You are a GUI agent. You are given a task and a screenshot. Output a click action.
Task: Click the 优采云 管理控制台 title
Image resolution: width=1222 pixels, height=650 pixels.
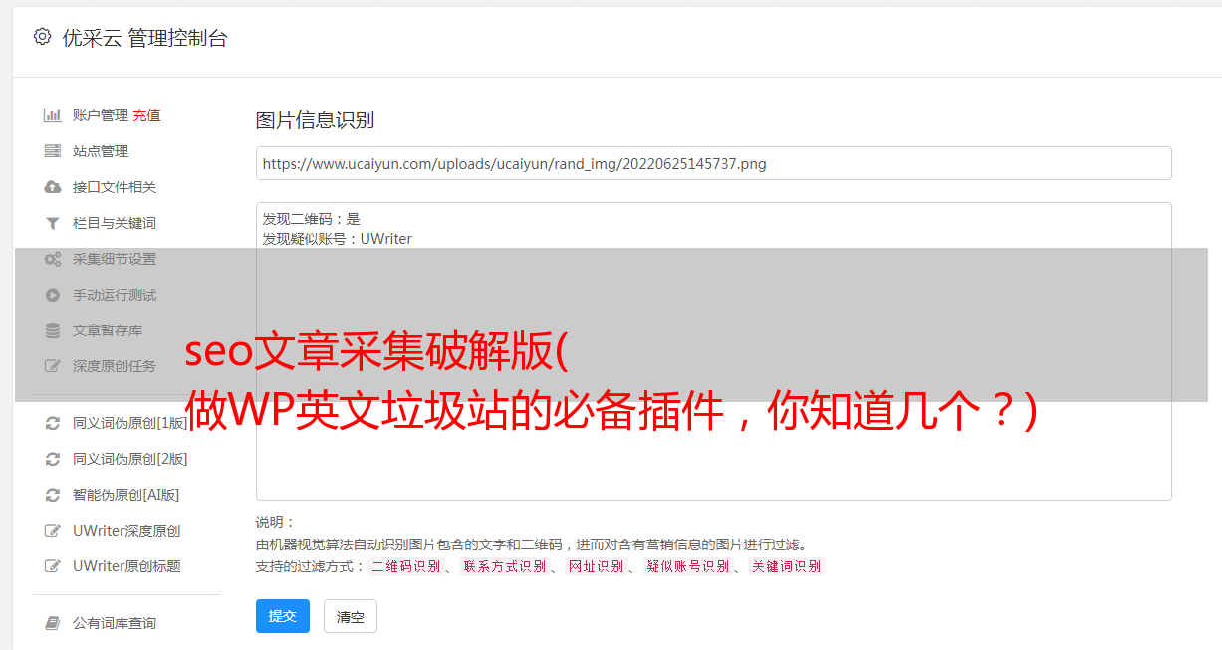tap(144, 38)
